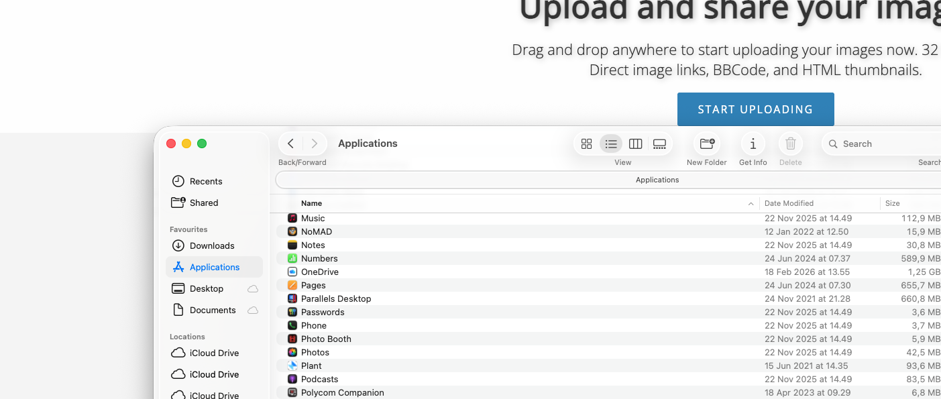The height and width of the screenshot is (399, 941).
Task: Select the Plant app icon
Action: (292, 365)
